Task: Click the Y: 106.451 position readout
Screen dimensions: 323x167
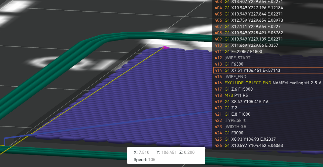Action: 166,153
